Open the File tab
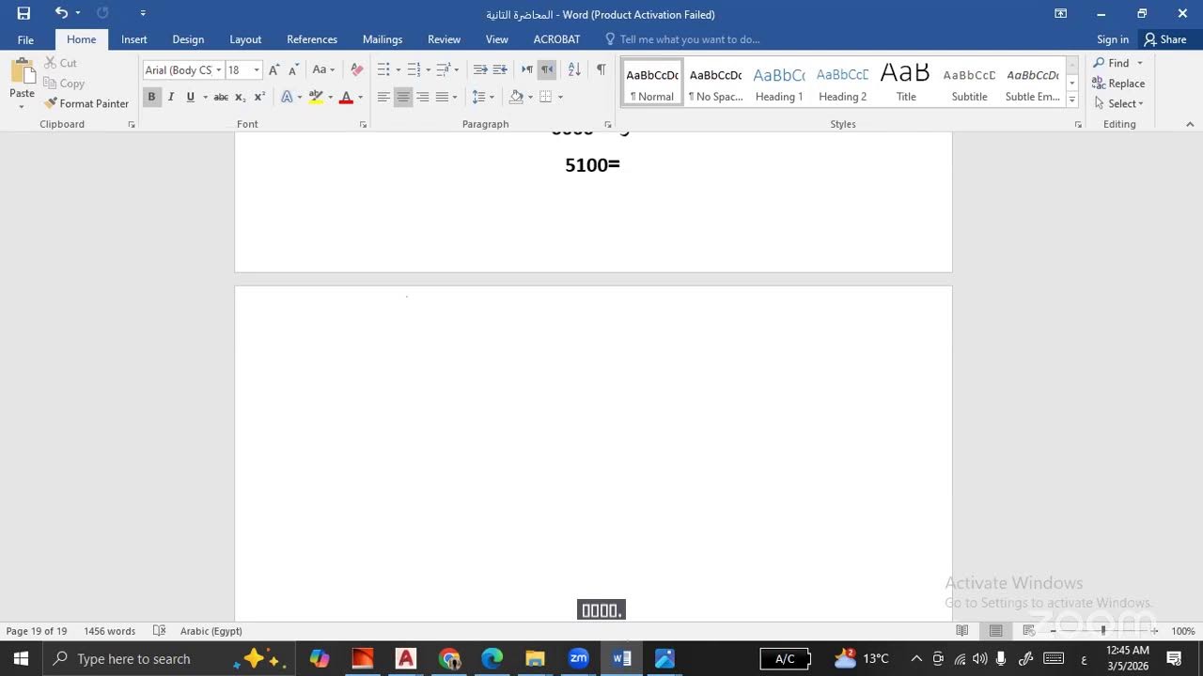Screen dimensions: 1203x676 coord(25,39)
